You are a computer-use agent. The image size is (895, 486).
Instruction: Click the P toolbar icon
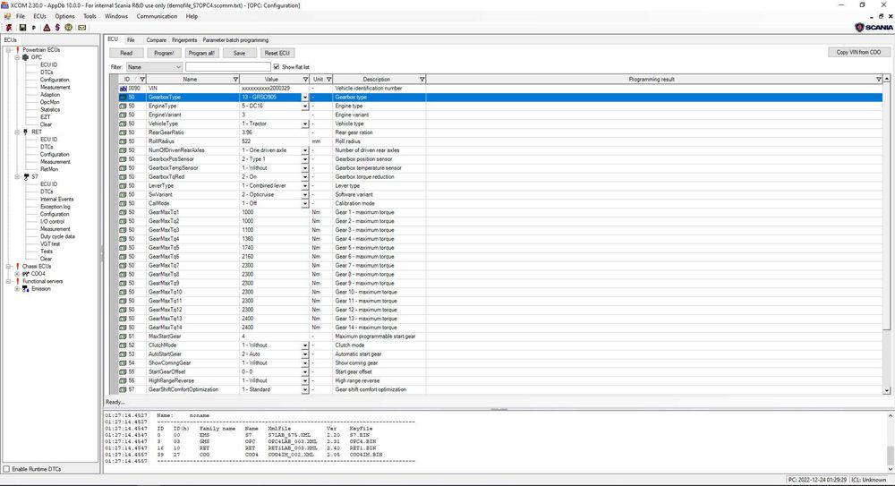coord(34,28)
